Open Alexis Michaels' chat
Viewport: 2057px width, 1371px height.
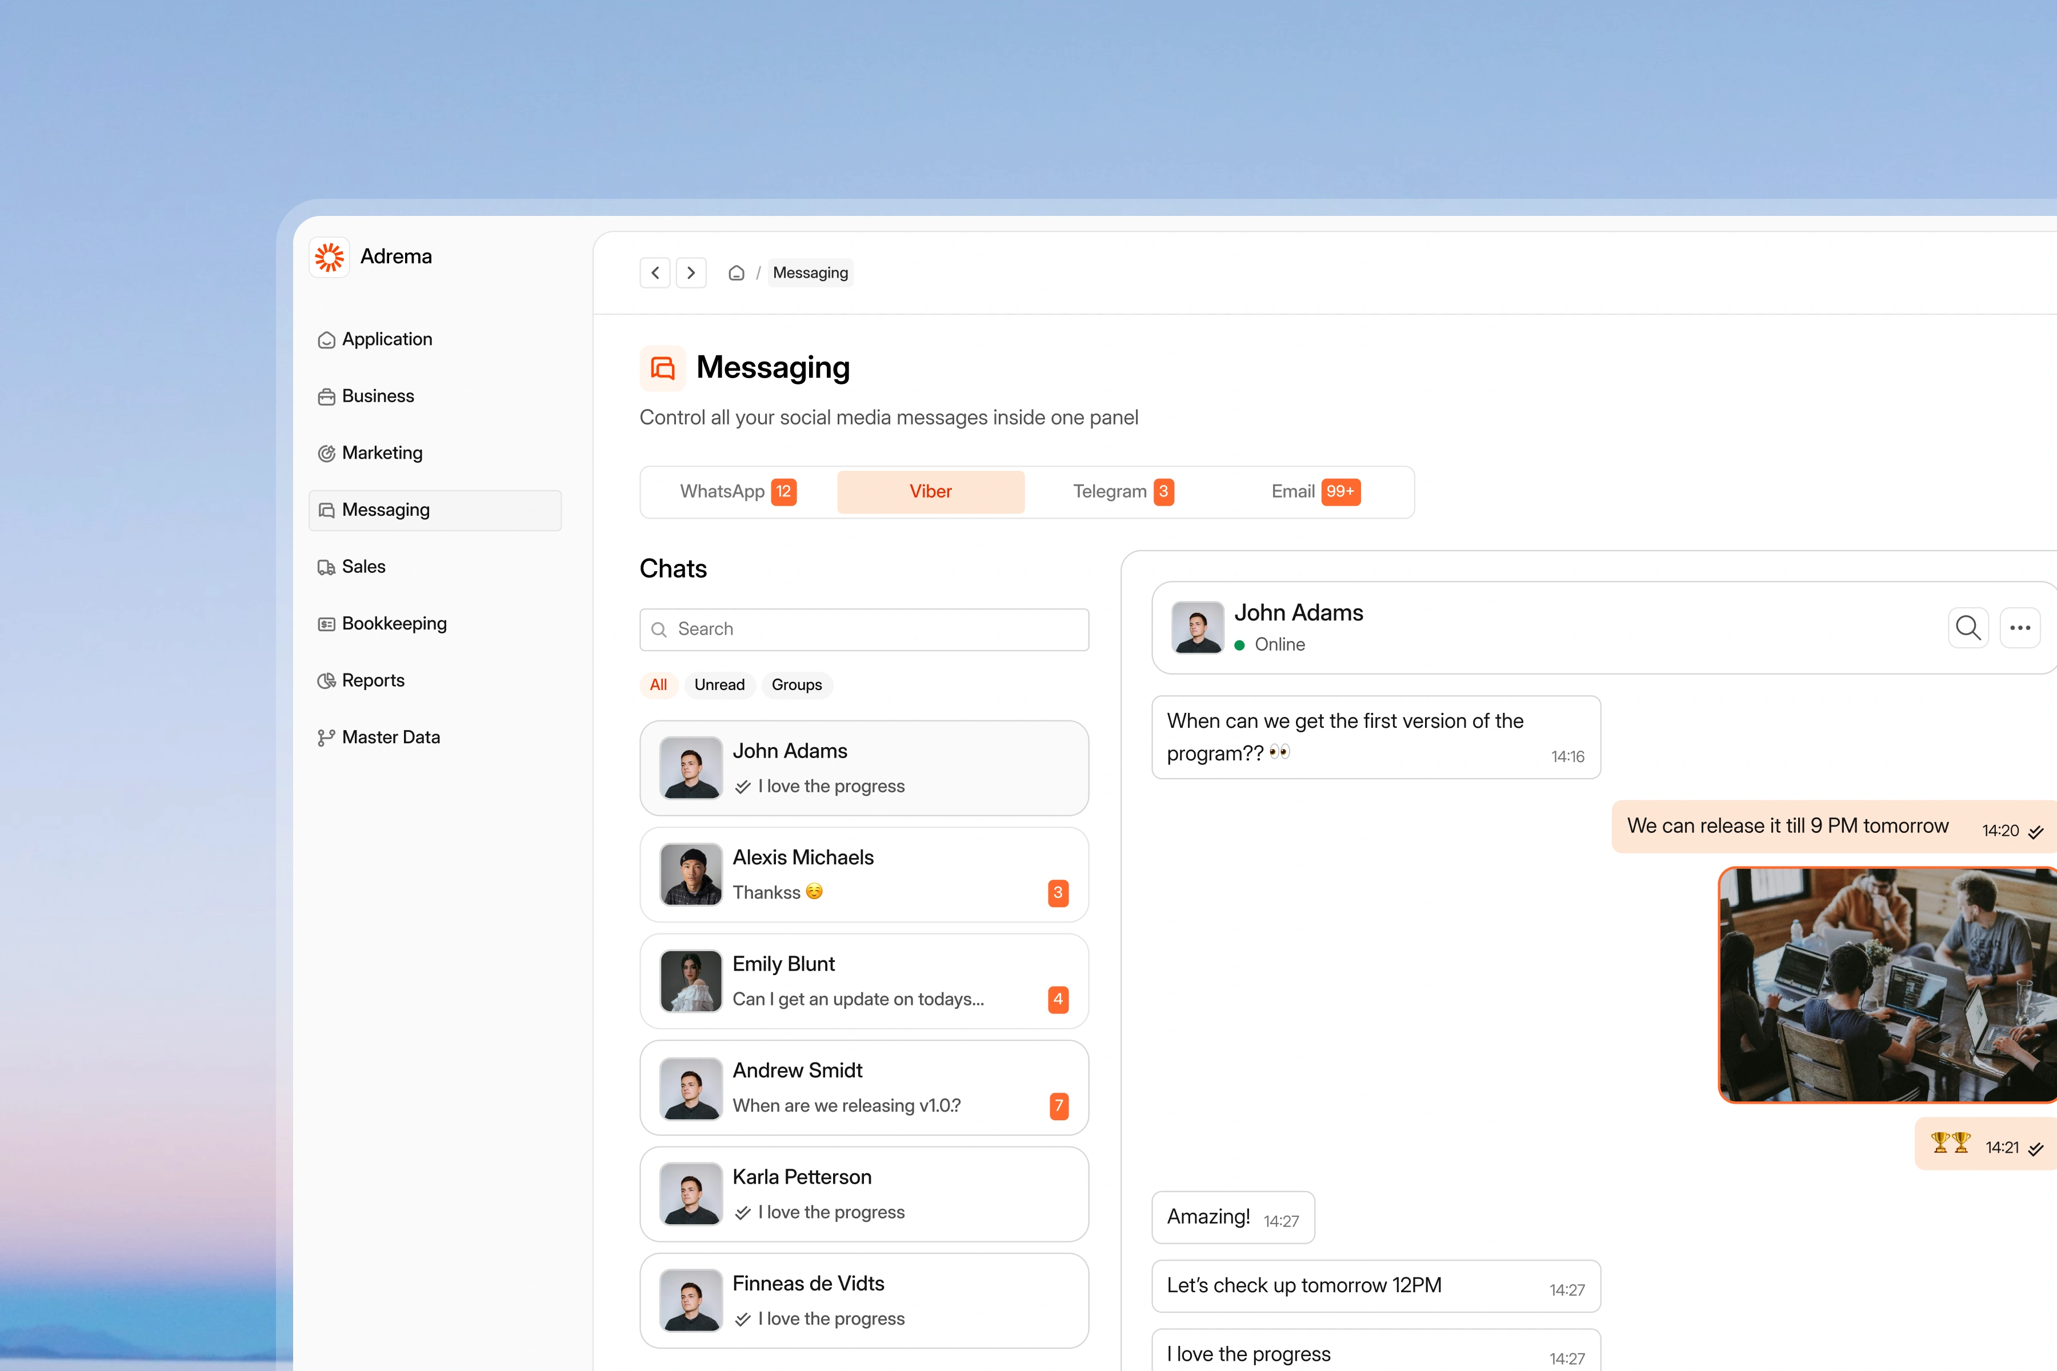pyautogui.click(x=863, y=875)
